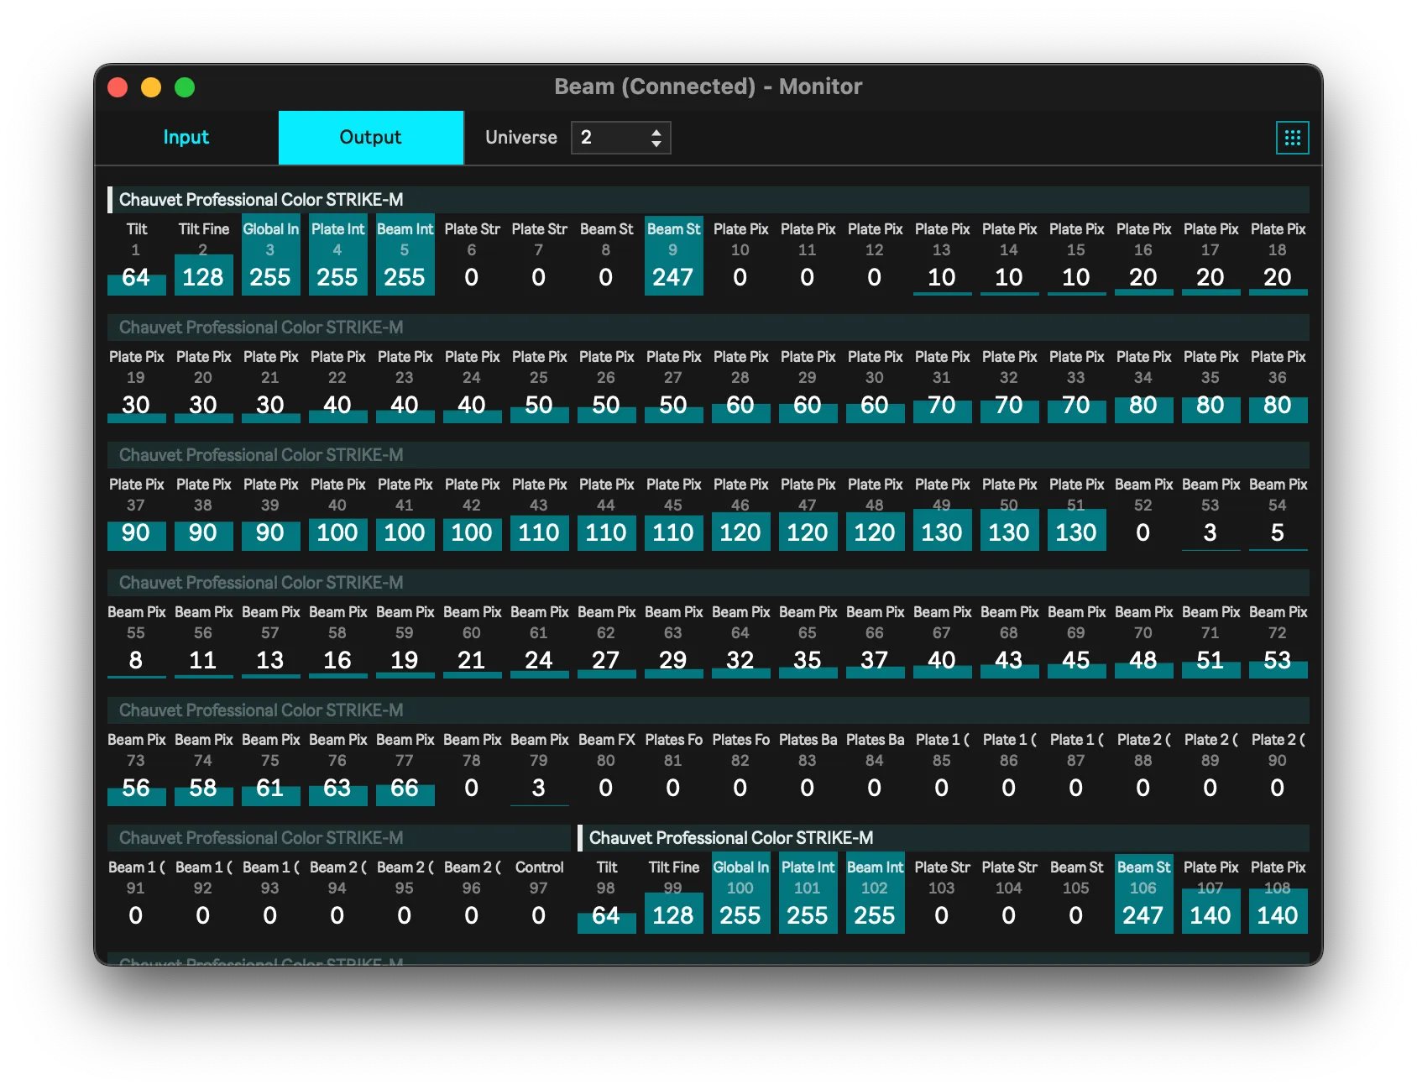Select Beam Pix channel 55 value 8

(x=136, y=639)
